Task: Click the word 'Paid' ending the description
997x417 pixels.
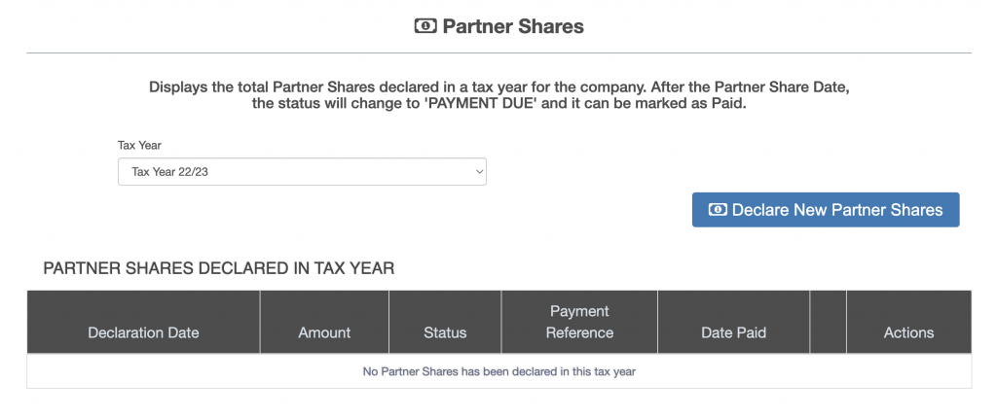Action: pyautogui.click(x=727, y=103)
